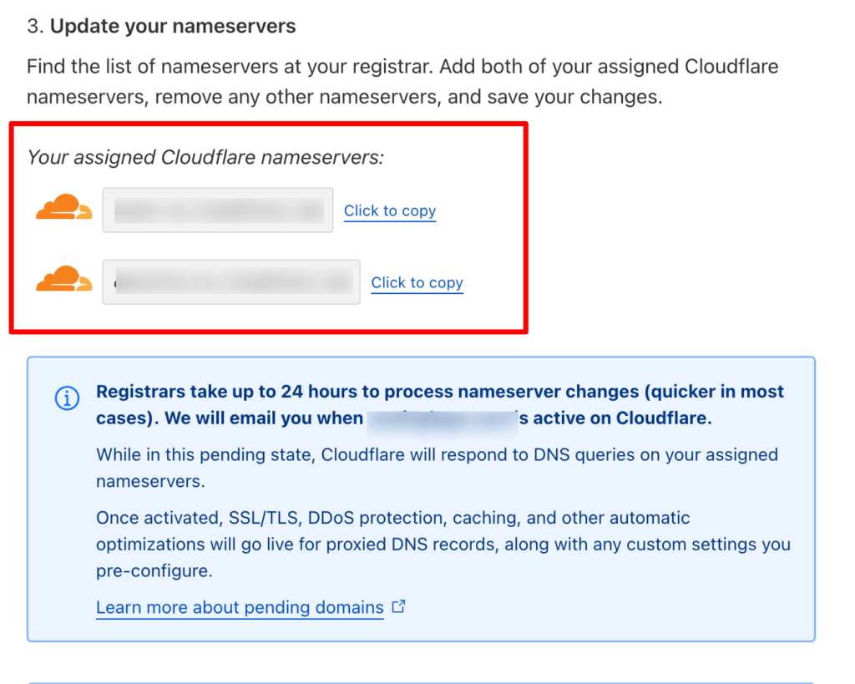Click the blurred domain name in notice
Viewport: 855px width, 684px height.
[x=443, y=419]
